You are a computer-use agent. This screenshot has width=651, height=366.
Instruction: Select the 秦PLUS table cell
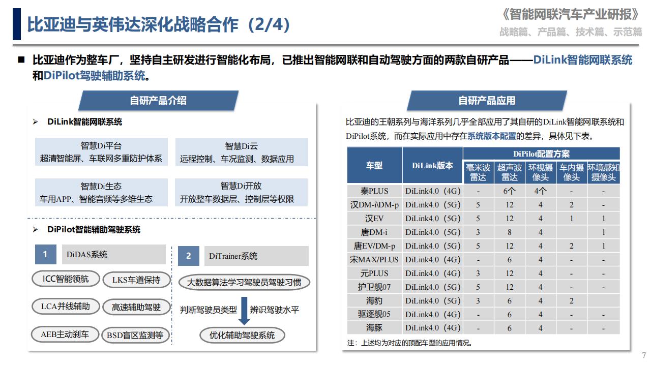[x=374, y=191]
